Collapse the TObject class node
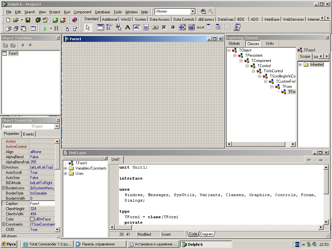The width and height of the screenshot is (332, 249). [229, 50]
